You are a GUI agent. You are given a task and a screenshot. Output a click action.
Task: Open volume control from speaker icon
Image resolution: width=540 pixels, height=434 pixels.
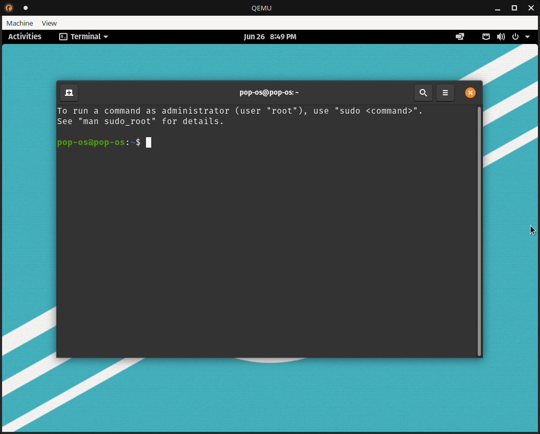[501, 37]
